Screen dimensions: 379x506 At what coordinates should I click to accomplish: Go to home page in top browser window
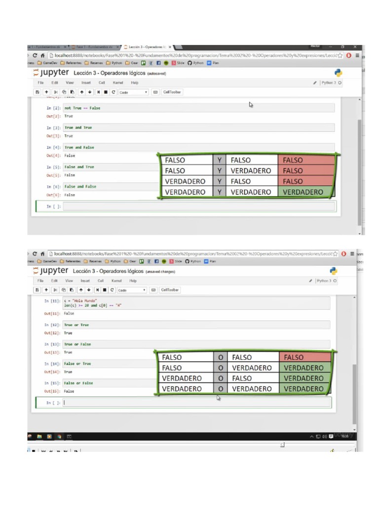point(42,55)
